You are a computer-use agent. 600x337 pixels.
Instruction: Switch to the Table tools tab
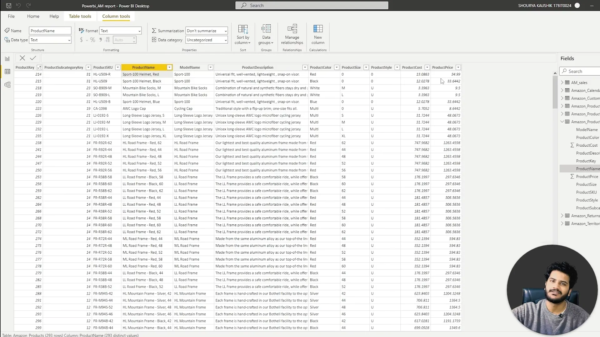point(80,16)
